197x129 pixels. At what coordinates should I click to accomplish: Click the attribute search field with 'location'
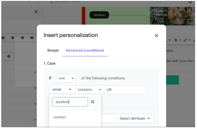pos(70,102)
